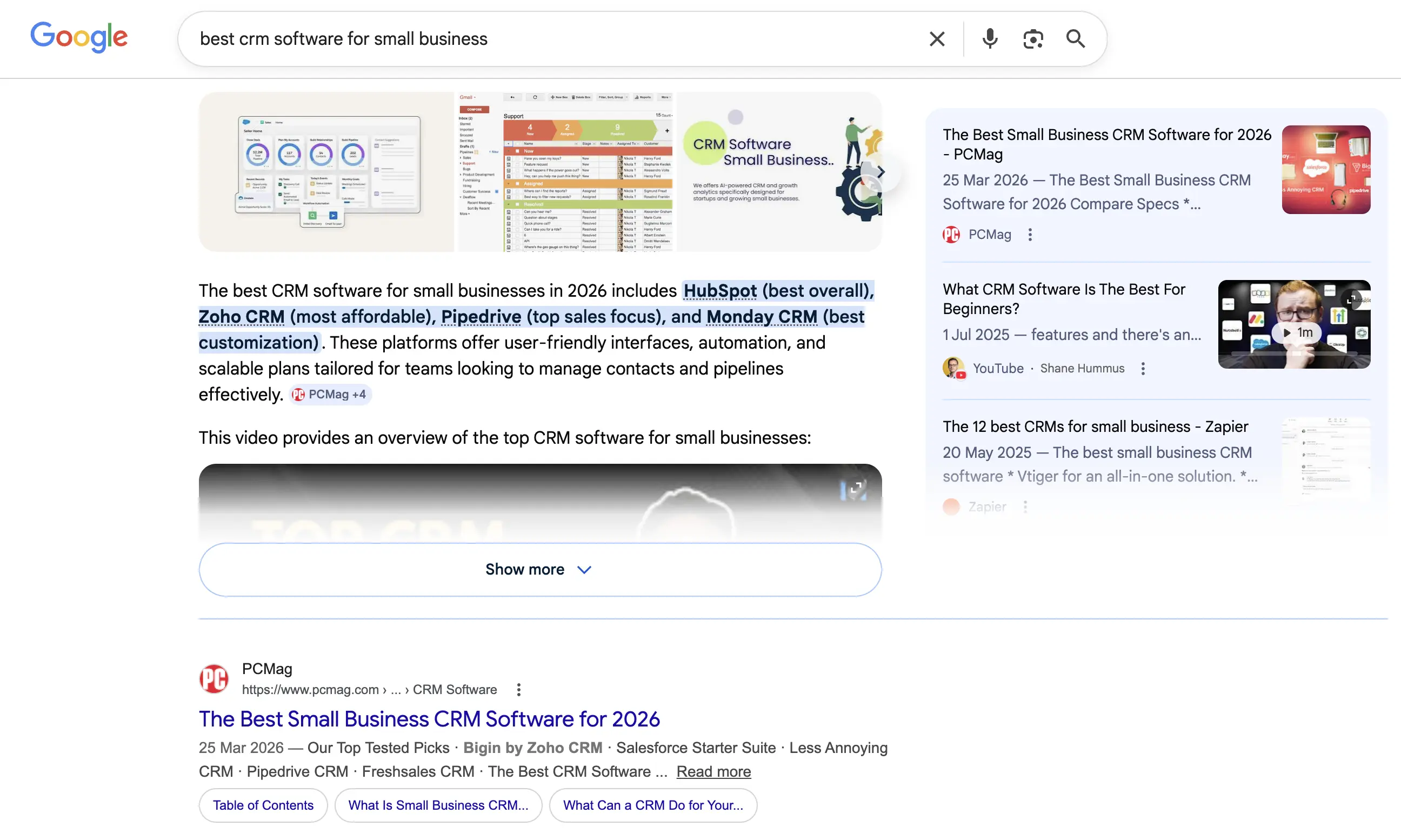Open the PCMag +4 sources chip

point(330,395)
